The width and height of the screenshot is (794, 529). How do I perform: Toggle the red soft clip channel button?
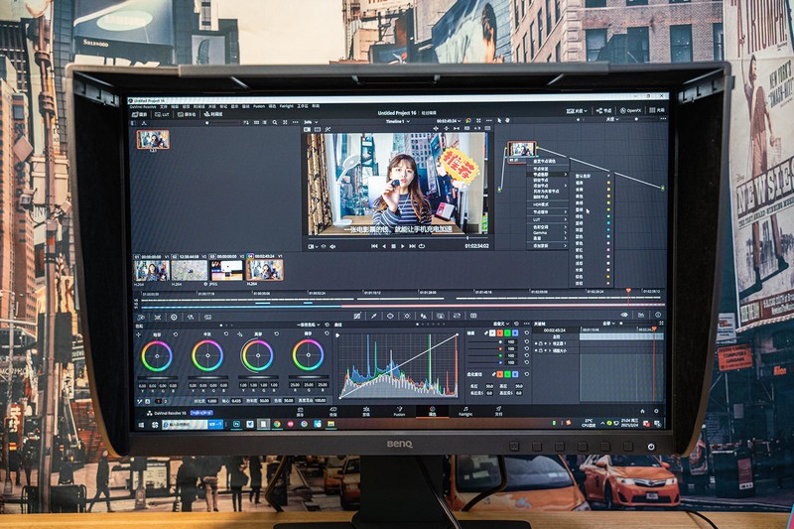[500, 374]
